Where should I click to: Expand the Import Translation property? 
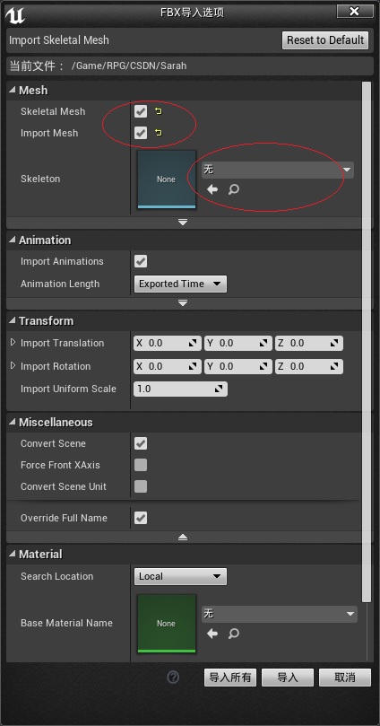13,343
